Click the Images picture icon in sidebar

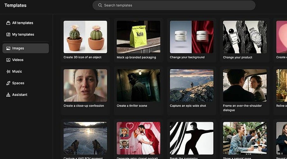[8, 48]
